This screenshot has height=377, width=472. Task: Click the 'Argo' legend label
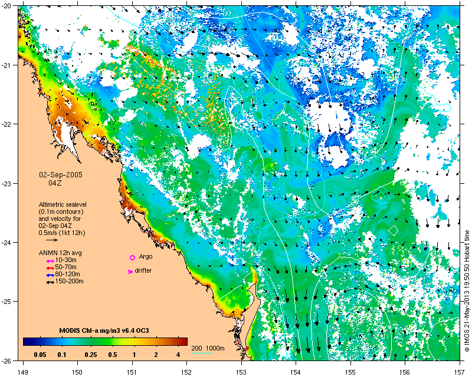point(146,257)
